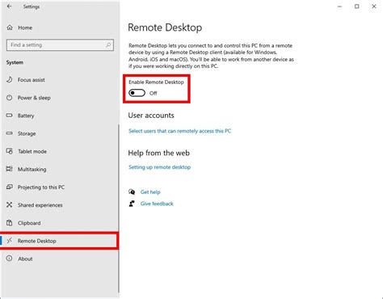The height and width of the screenshot is (299, 383).
Task: Click the Power & sleep icon
Action: click(x=10, y=98)
